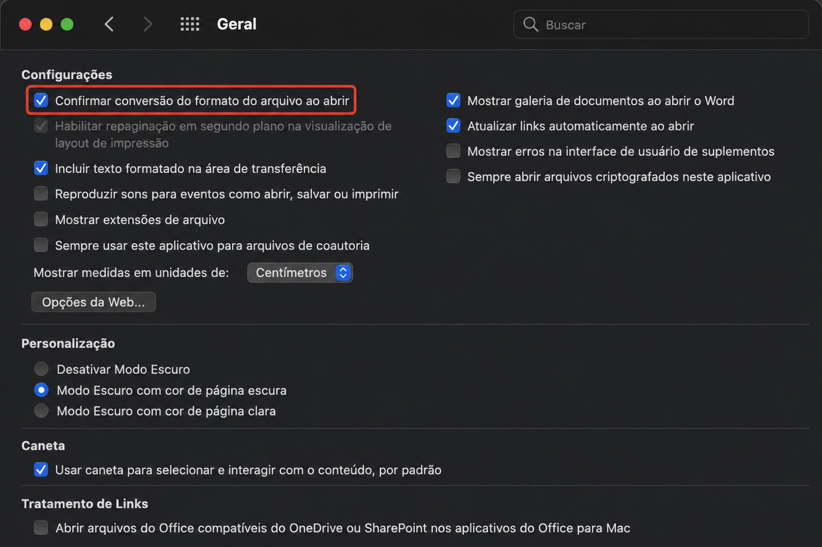Go back with the left chevron arrow

point(109,24)
